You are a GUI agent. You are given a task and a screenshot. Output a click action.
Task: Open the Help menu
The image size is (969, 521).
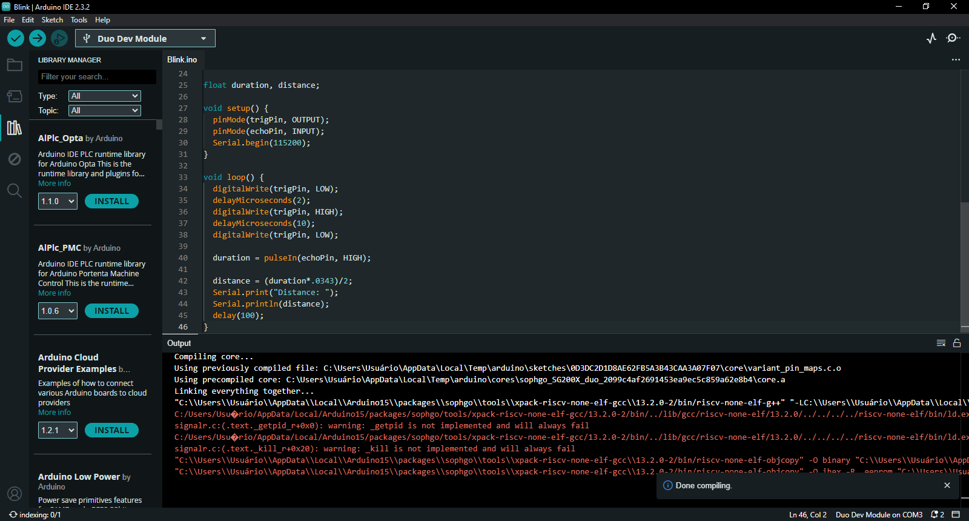(x=102, y=20)
